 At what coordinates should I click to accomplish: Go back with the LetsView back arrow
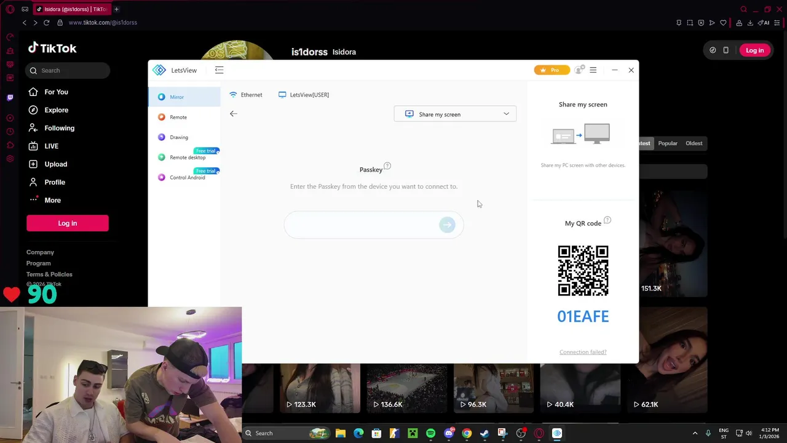[x=234, y=114]
